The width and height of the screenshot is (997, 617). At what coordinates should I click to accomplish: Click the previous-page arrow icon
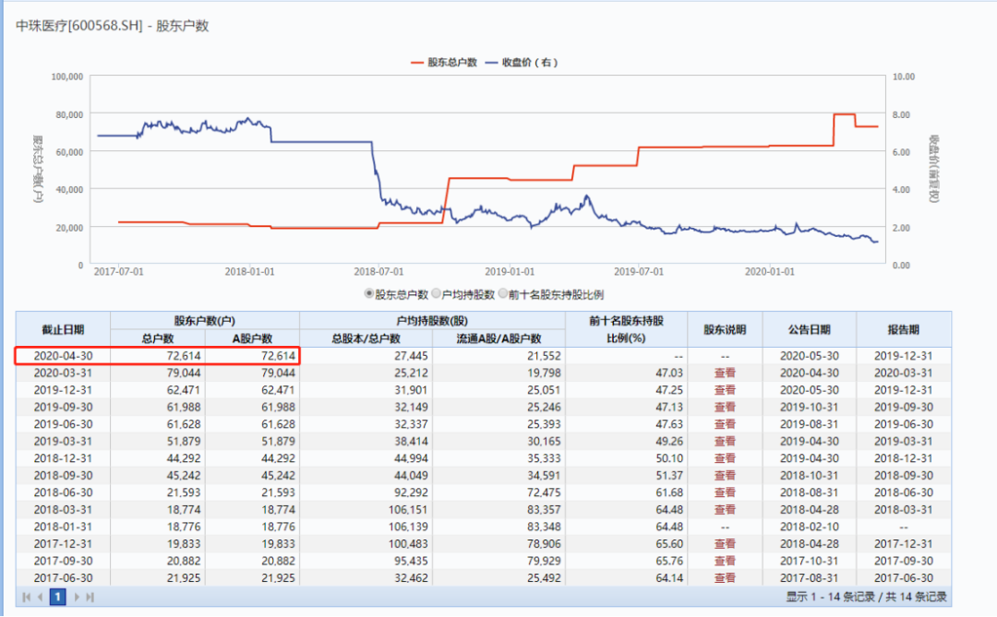[41, 597]
